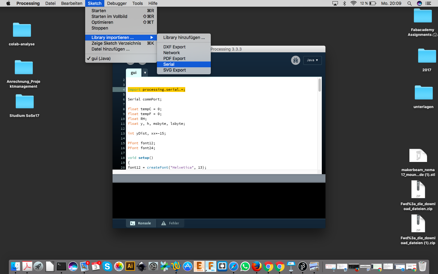Toggle the checked gui (Java) item
The height and width of the screenshot is (274, 438).
(x=121, y=58)
